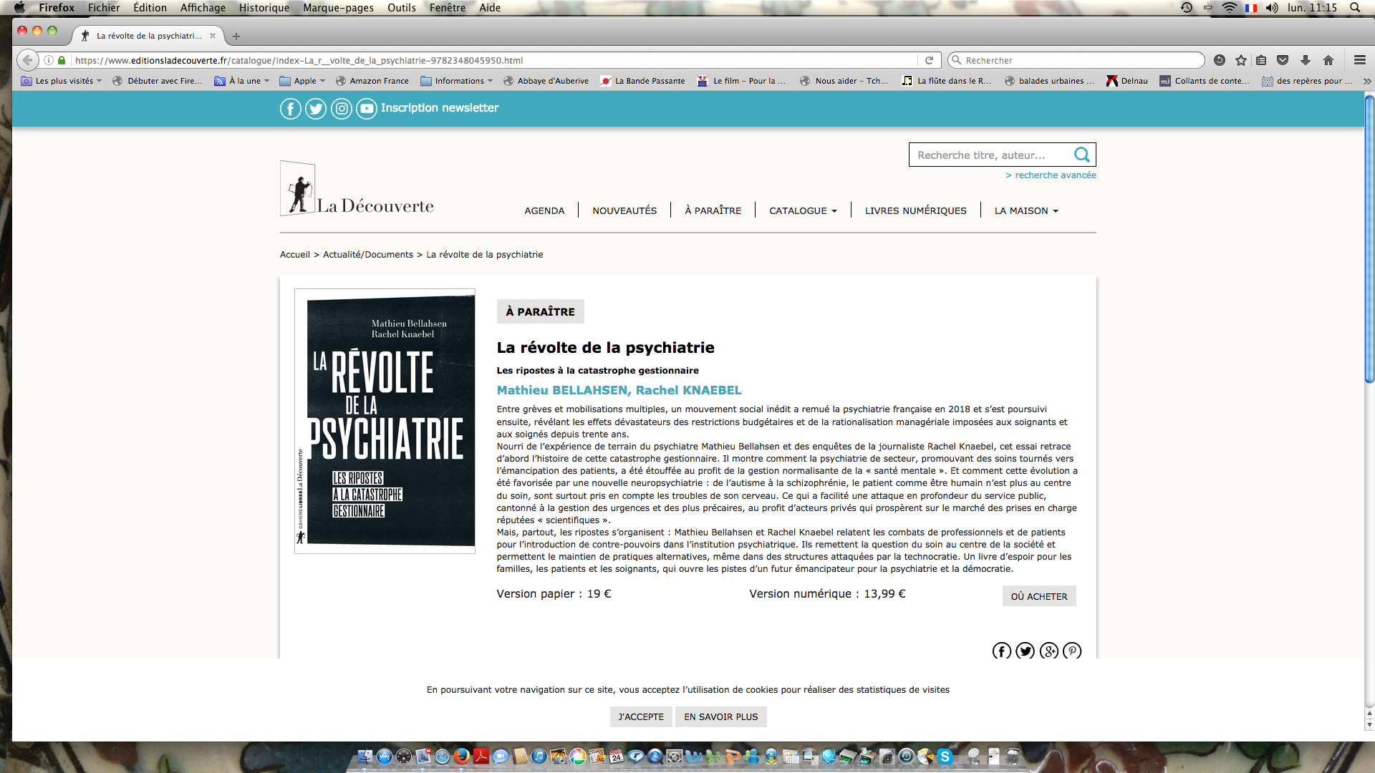
Task: Click the La Découverte logo
Action: (356, 190)
